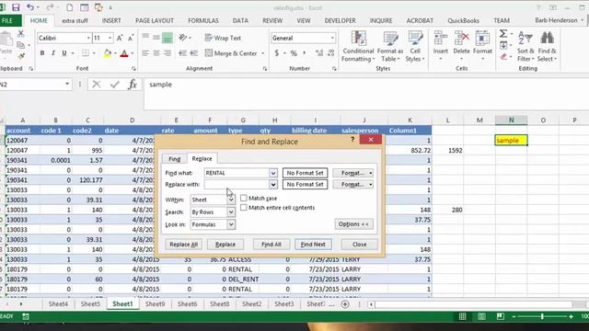Center-align text horizontally
Image resolution: width=589 pixels, height=331 pixels.
[x=156, y=53]
